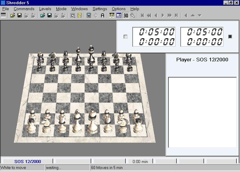Image resolution: width=240 pixels, height=172 pixels.
Task: Click the first yellow floppy disk save icon
Action: pyautogui.click(x=19, y=16)
